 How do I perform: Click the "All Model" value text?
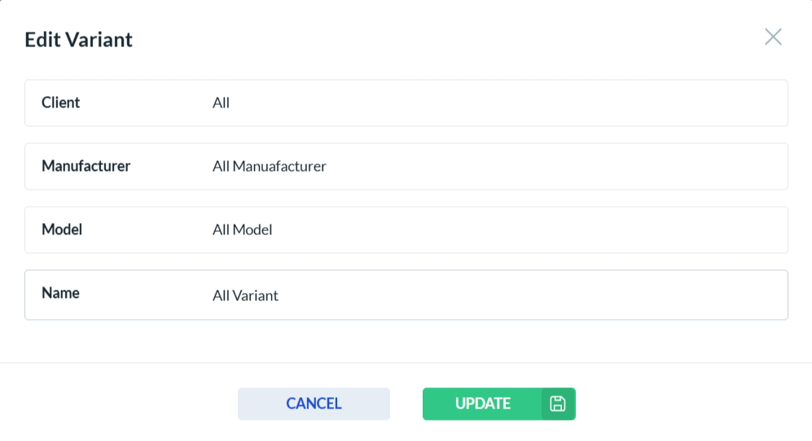242,230
